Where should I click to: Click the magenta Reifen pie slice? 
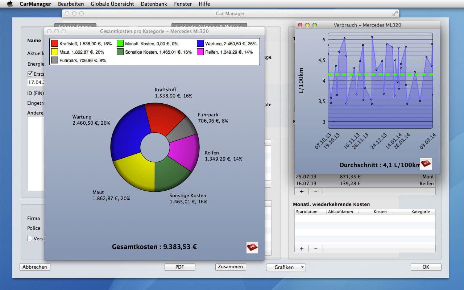[x=185, y=152]
